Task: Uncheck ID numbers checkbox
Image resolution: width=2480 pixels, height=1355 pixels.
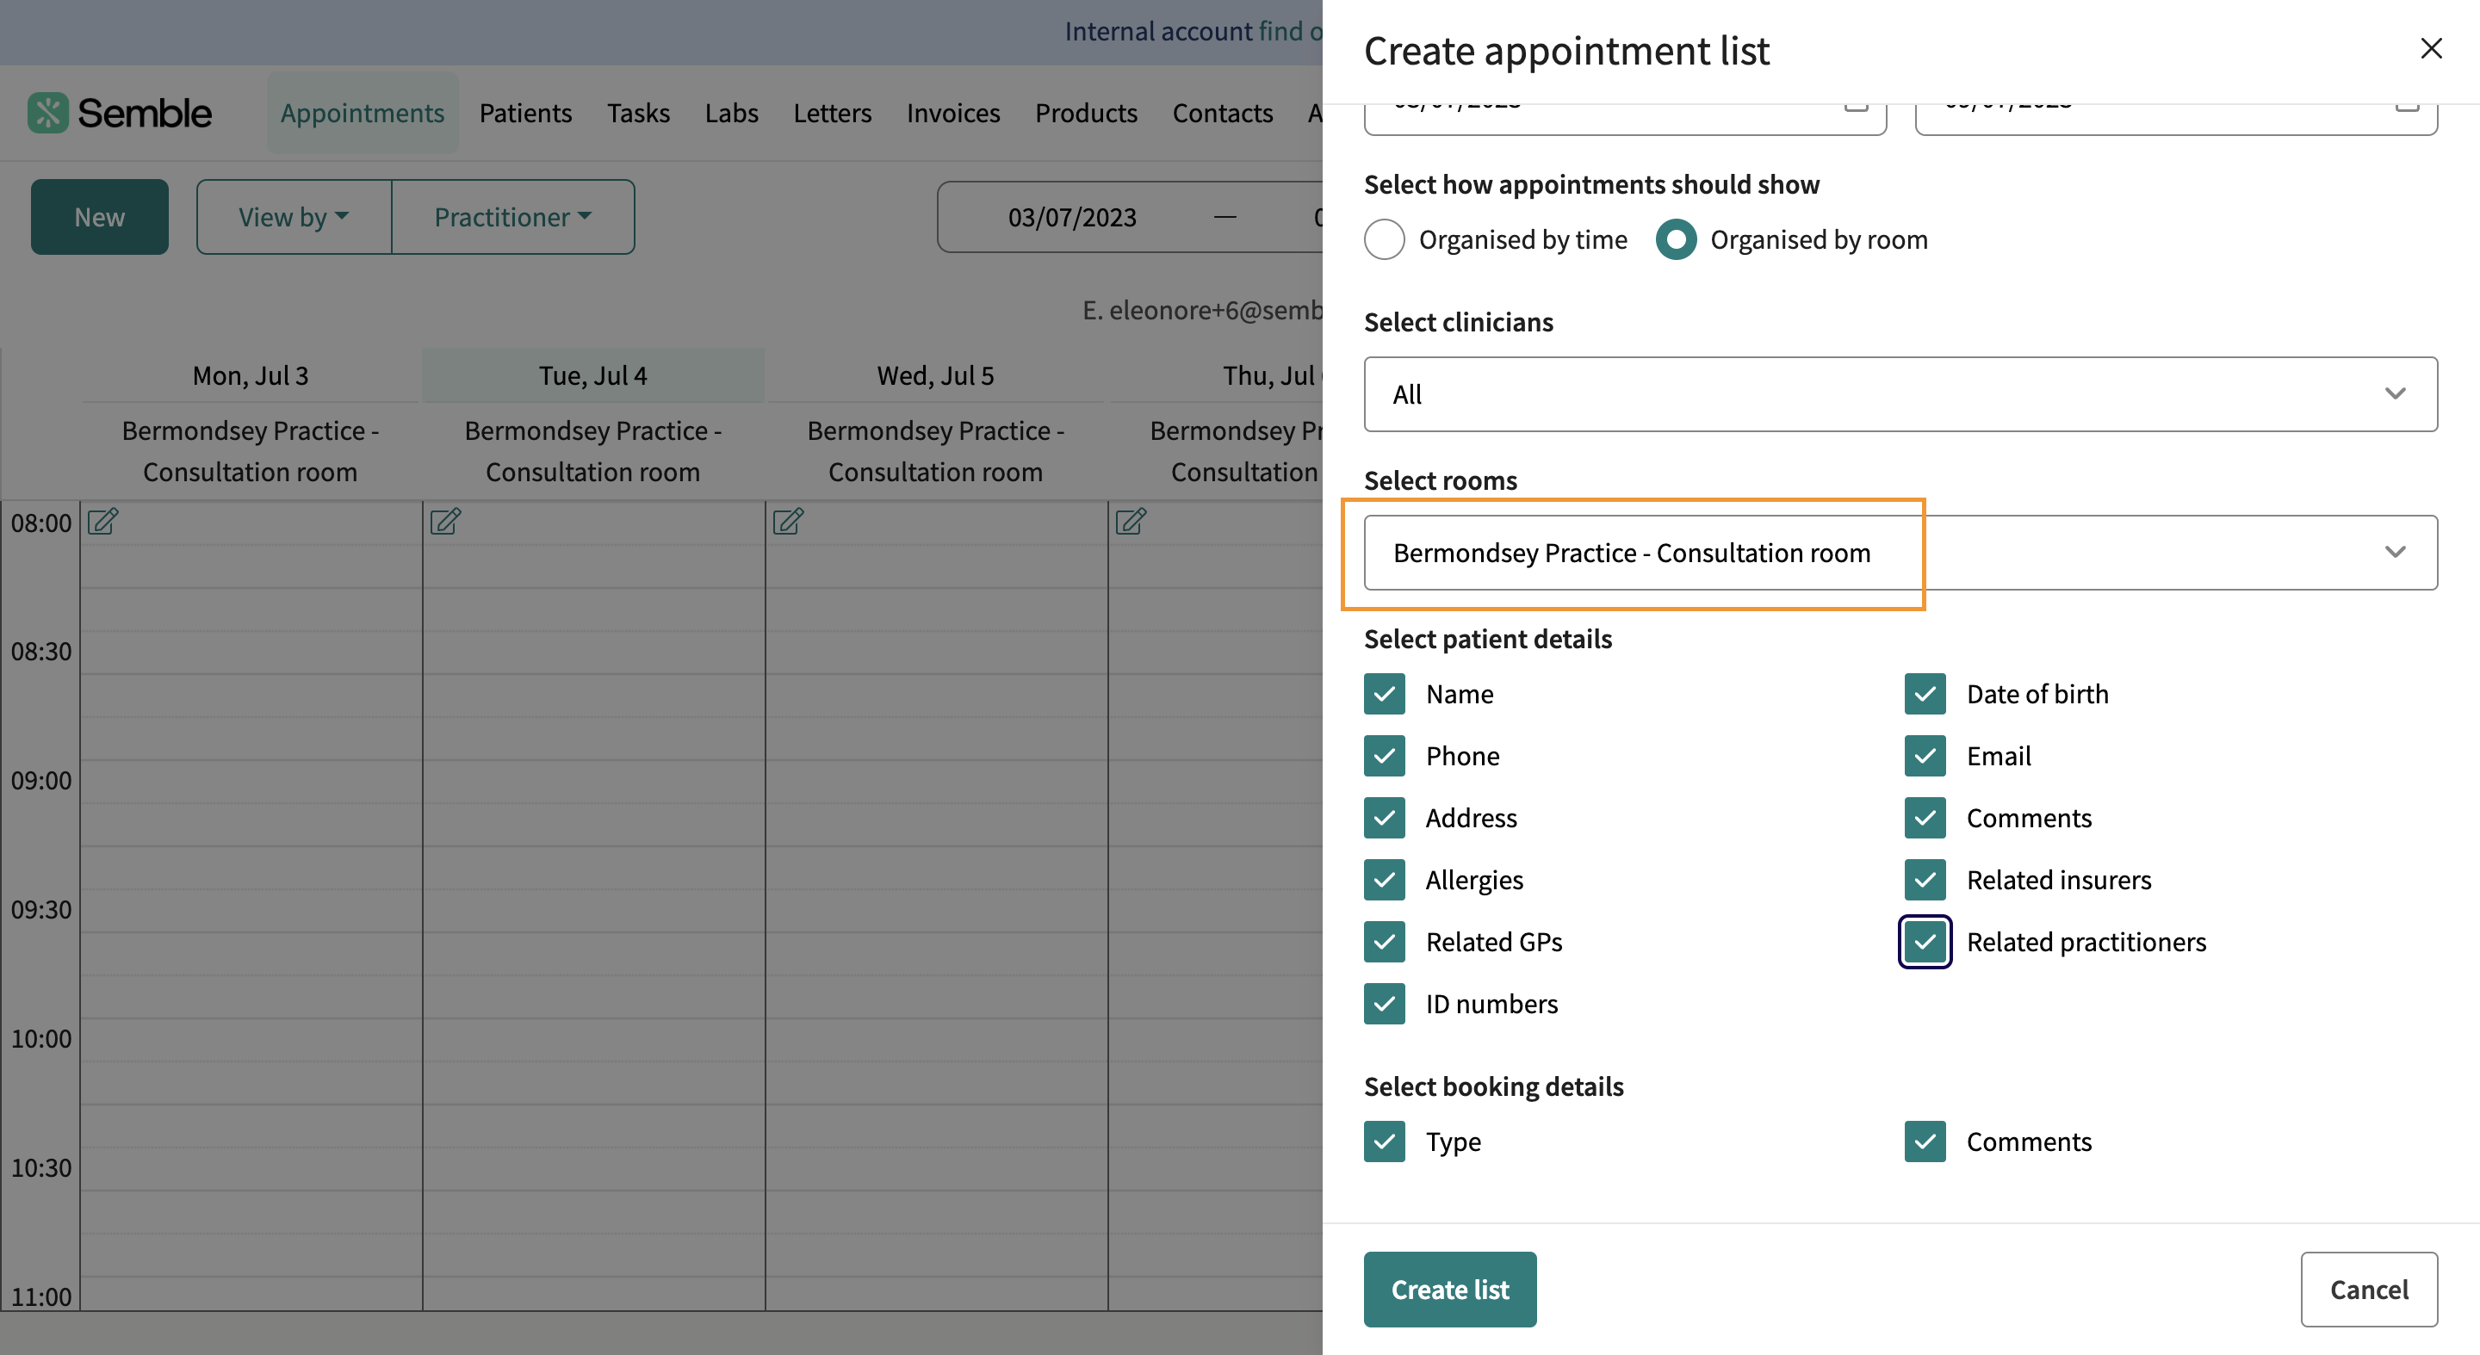Action: (1385, 1004)
